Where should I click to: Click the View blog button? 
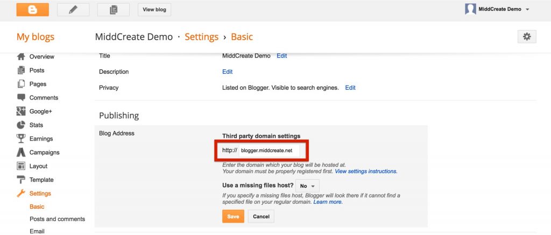(x=154, y=10)
